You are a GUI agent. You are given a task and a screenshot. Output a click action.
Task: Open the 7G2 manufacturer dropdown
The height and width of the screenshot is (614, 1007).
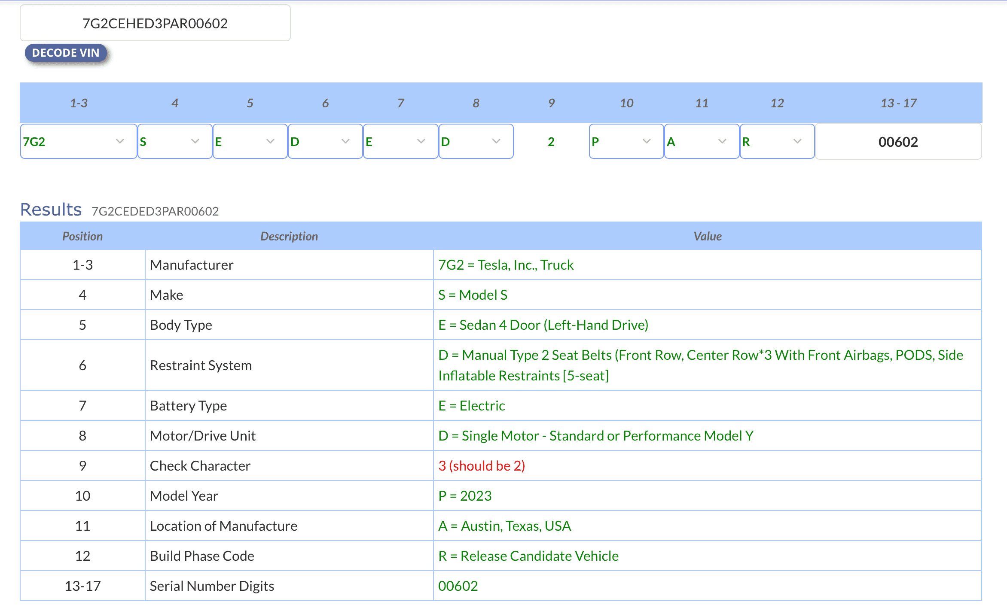(x=79, y=141)
